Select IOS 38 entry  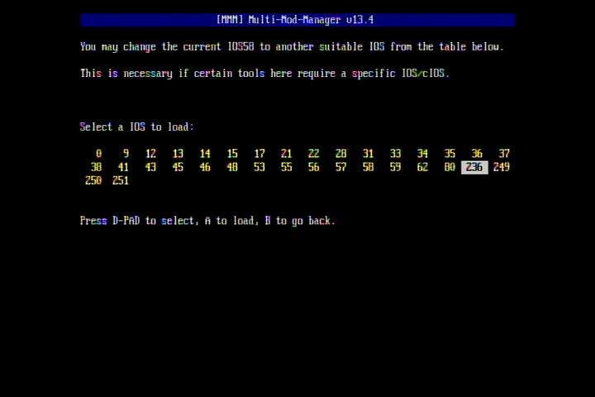[x=97, y=167]
